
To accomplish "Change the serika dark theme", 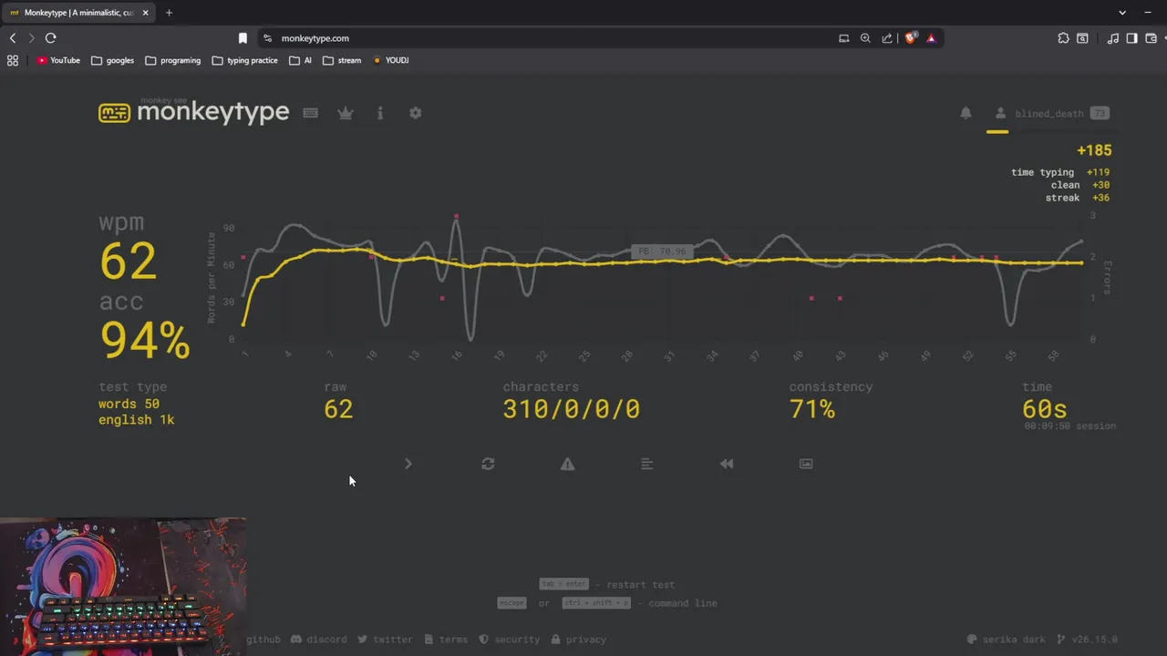I will [1007, 640].
